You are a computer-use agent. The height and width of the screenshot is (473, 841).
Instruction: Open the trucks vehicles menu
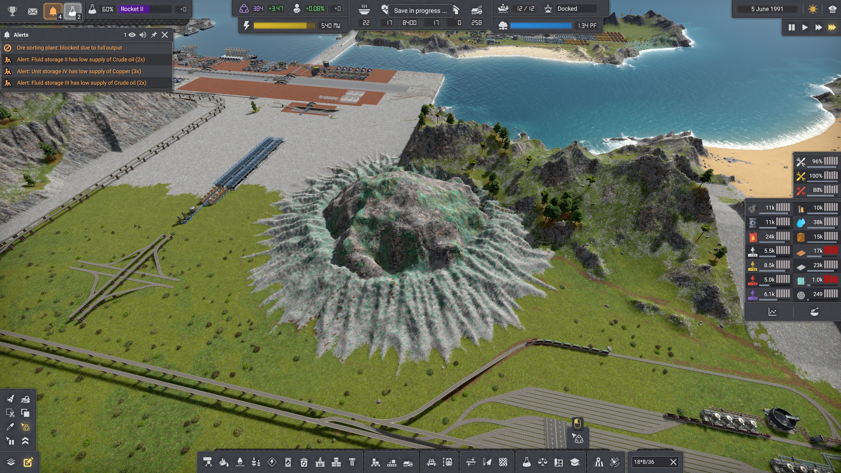point(408,462)
